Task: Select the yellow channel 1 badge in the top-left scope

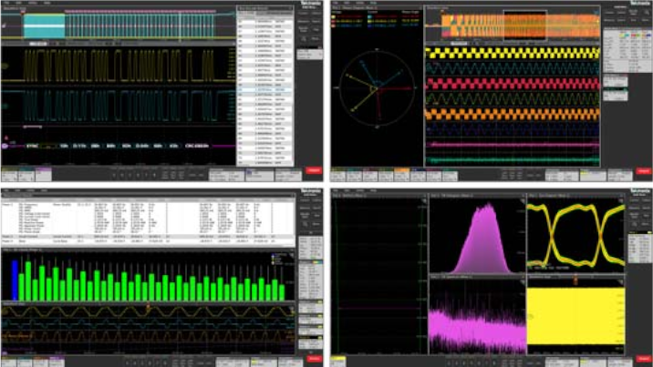Action: coord(9,170)
